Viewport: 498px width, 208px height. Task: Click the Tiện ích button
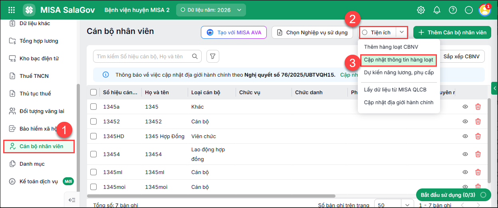(x=377, y=32)
